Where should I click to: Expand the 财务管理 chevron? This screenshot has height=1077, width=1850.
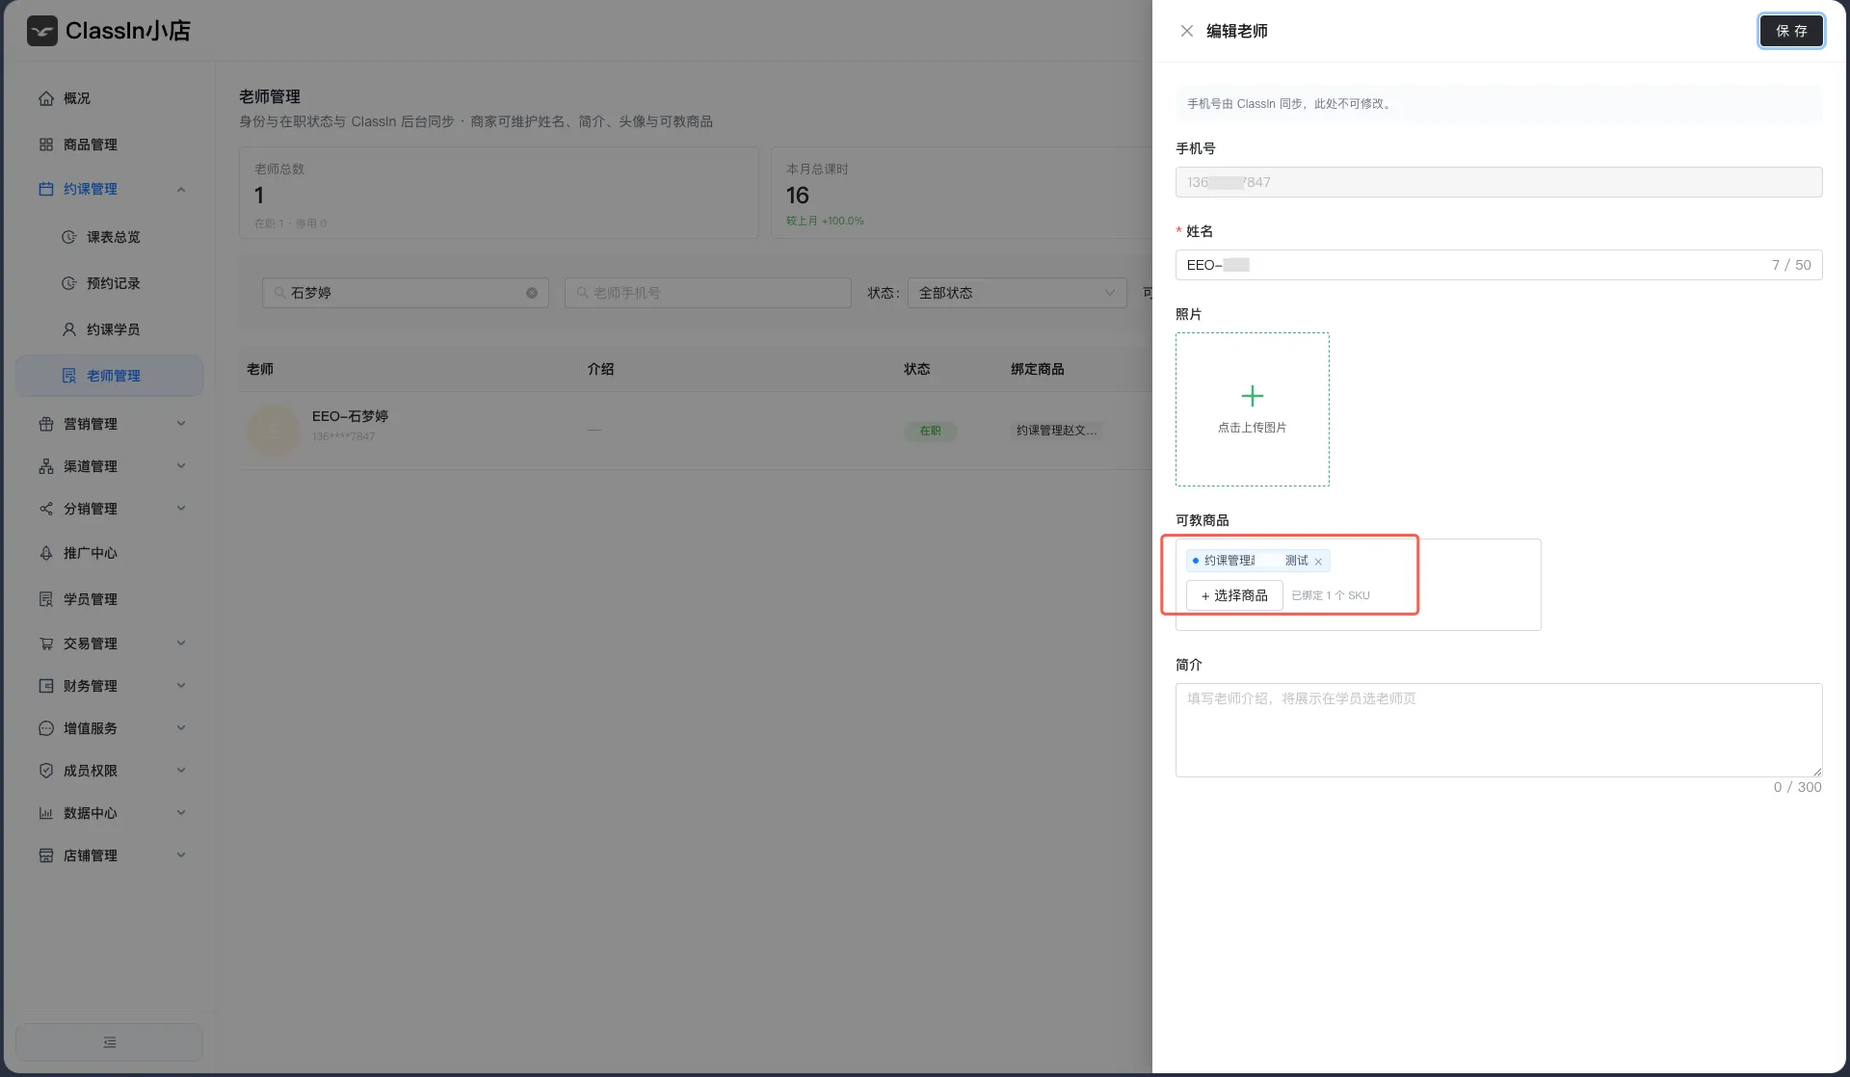pos(181,686)
